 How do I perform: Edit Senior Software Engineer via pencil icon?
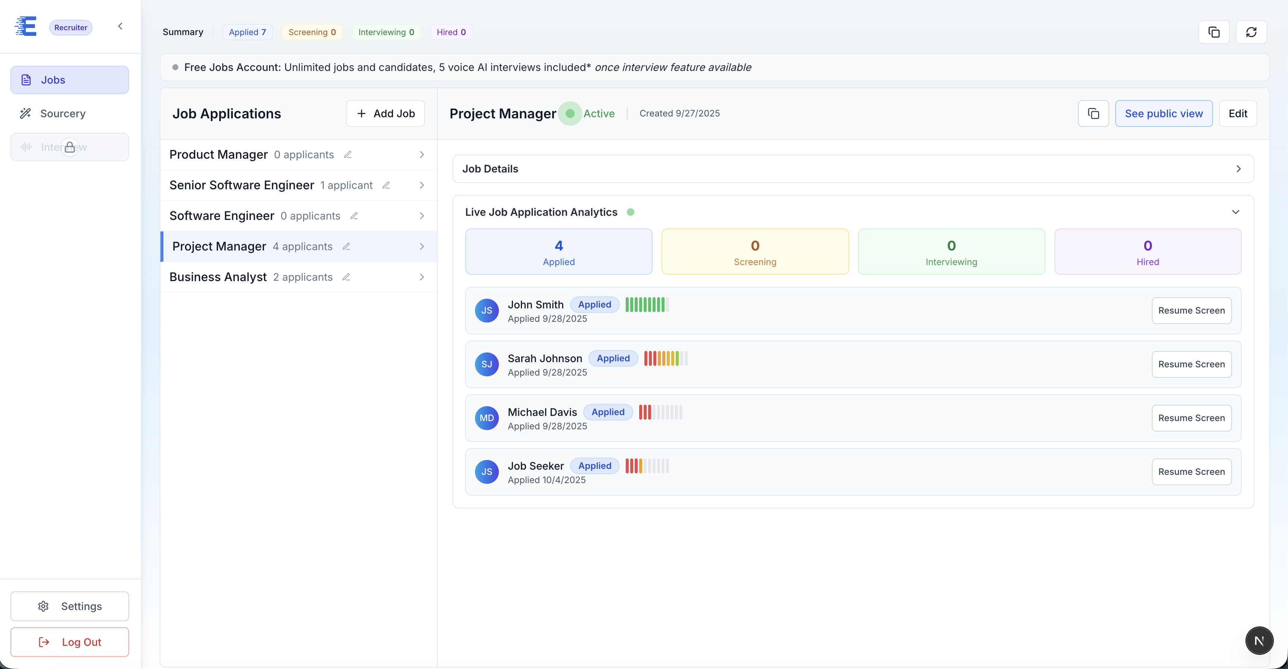[386, 185]
